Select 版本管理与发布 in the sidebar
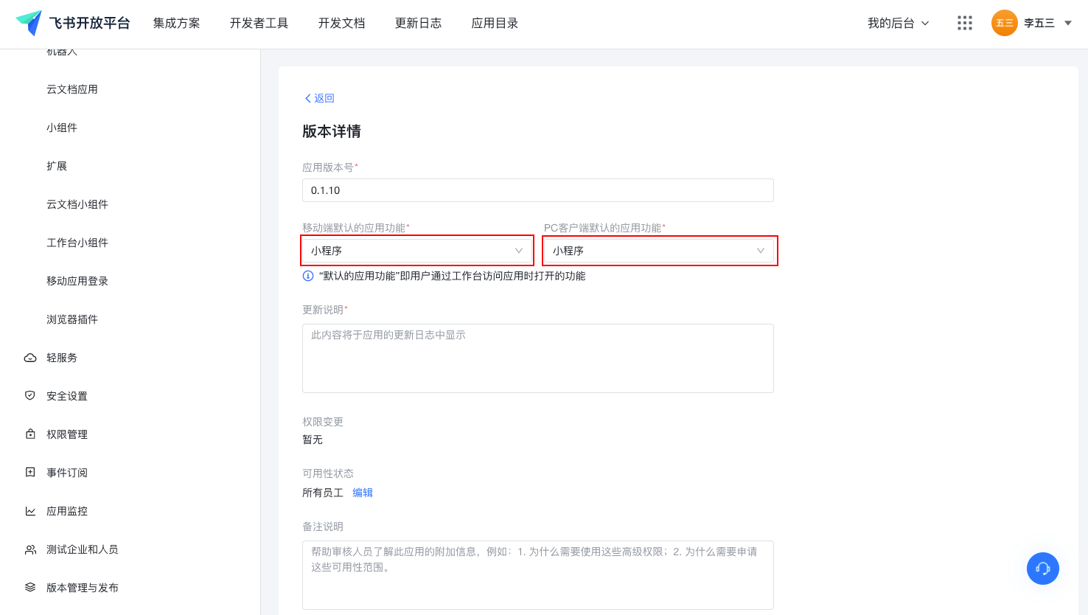1088x615 pixels. pyautogui.click(x=82, y=588)
